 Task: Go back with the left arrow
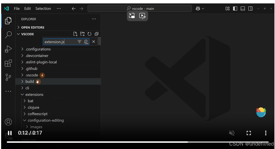[x=74, y=8]
